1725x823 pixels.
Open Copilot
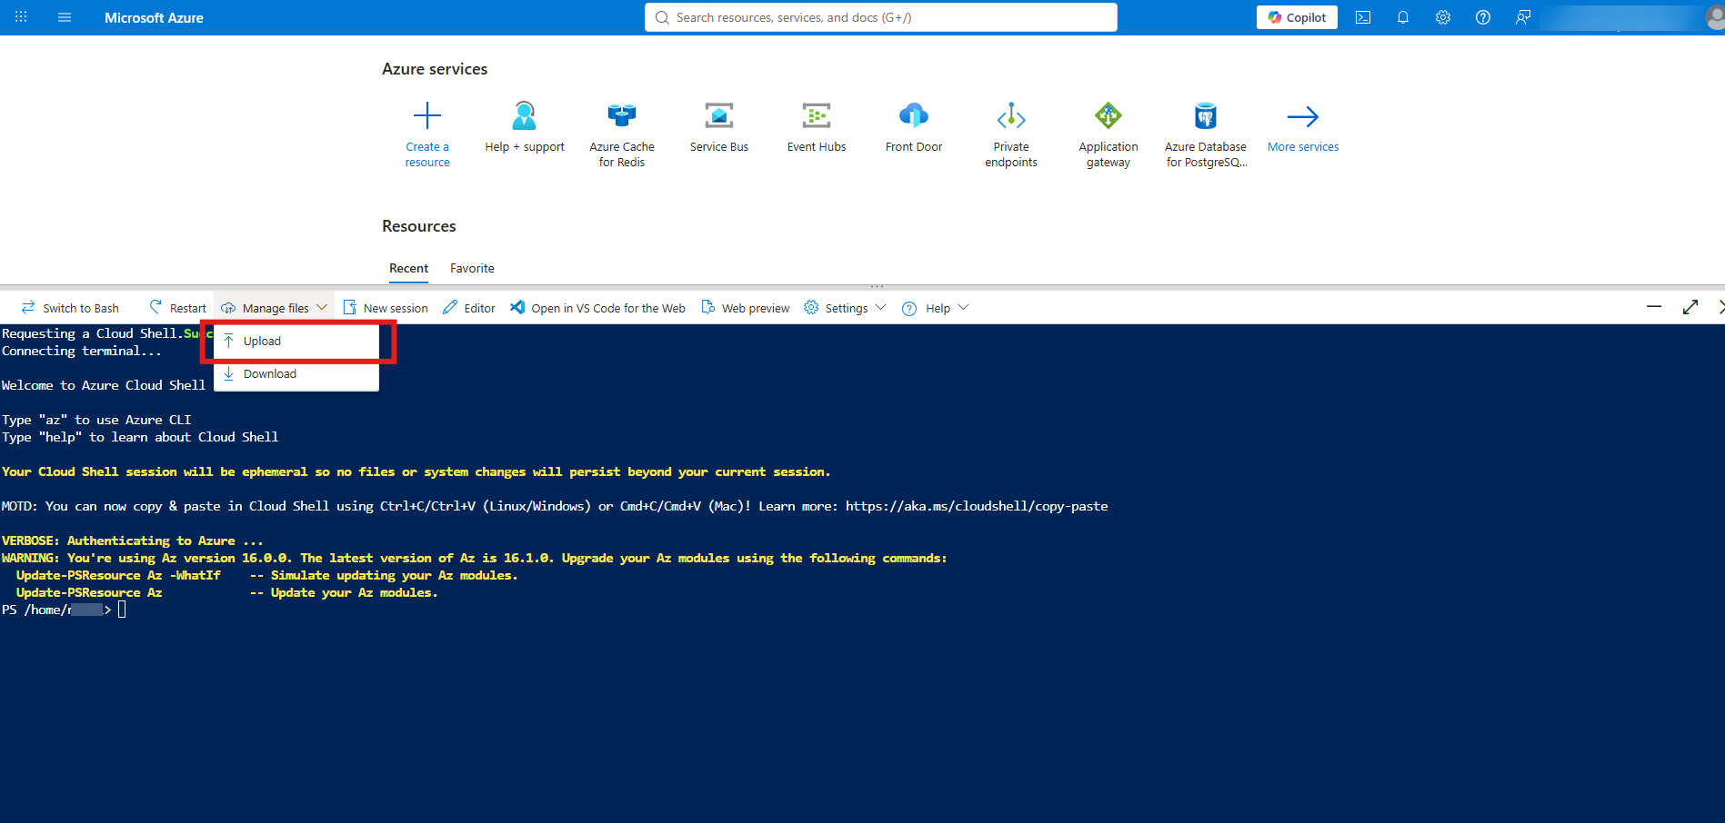pyautogui.click(x=1297, y=17)
